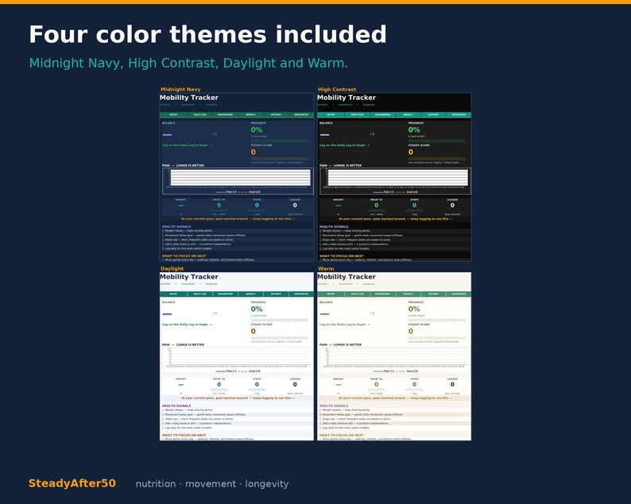Click the Logged count in Daylight preview
This screenshot has width=631, height=504.
(295, 385)
